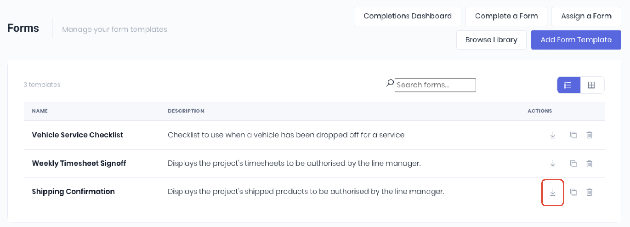Duplicate the Vehicle Service Checklist template
The image size is (630, 227).
pyautogui.click(x=573, y=135)
